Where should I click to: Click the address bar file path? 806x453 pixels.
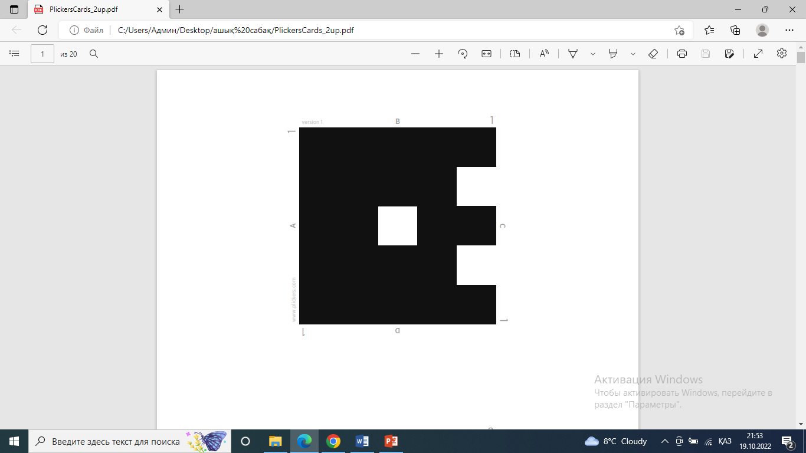(x=236, y=30)
